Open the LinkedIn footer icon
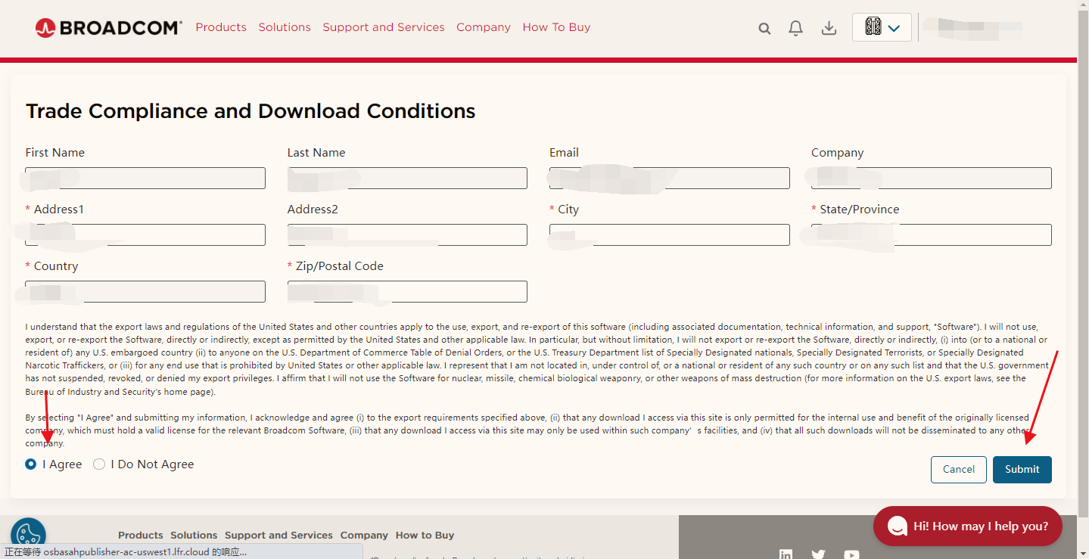Image resolution: width=1089 pixels, height=559 pixels. [x=786, y=554]
